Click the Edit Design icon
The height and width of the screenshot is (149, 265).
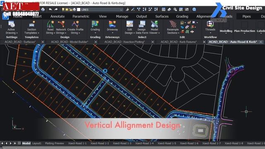coord(130,24)
